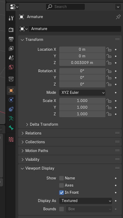This screenshot has width=123, height=218.
Task: Uncheck the In Front checkbox
Action: click(61, 192)
